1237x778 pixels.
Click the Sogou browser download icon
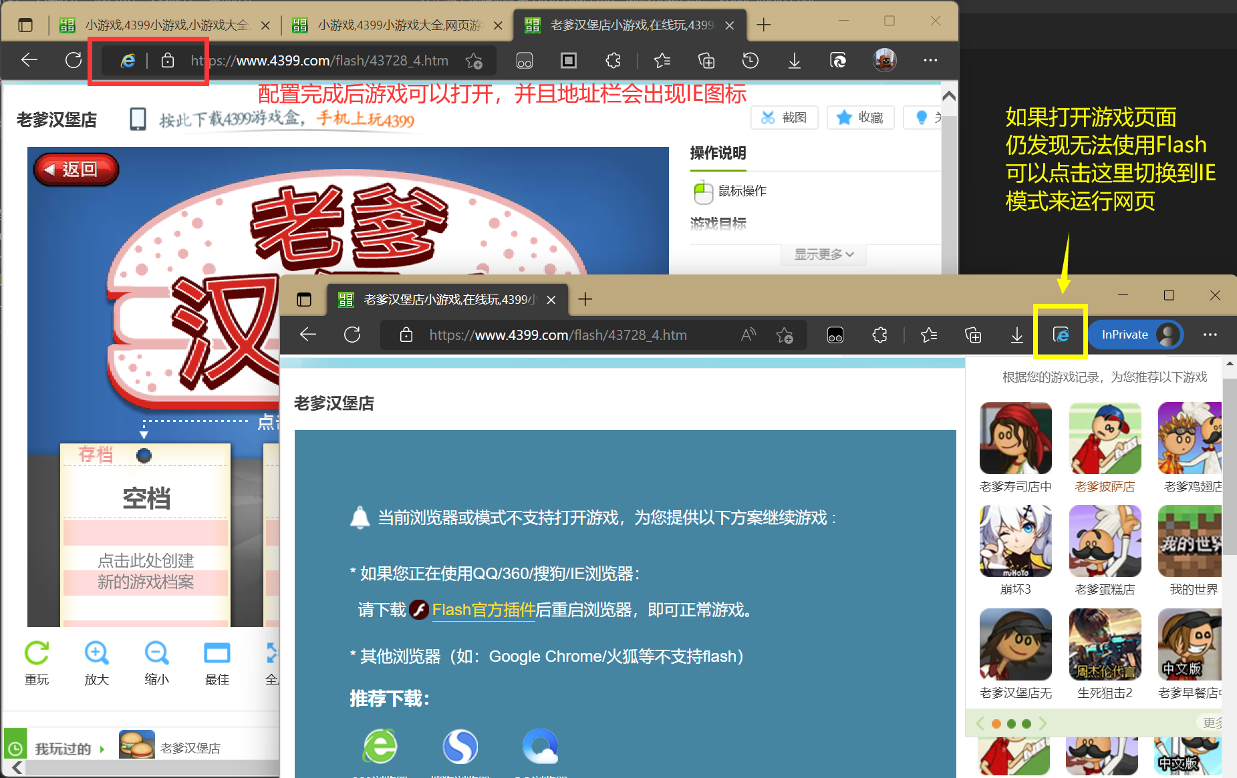coord(460,746)
